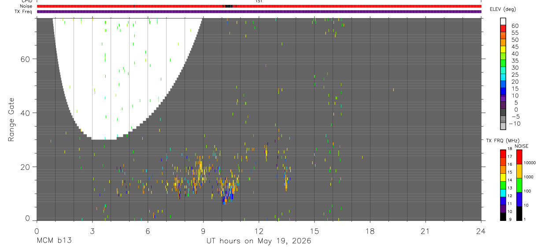Select the 'TX Freq' row label
541x250 pixels.
23,11
